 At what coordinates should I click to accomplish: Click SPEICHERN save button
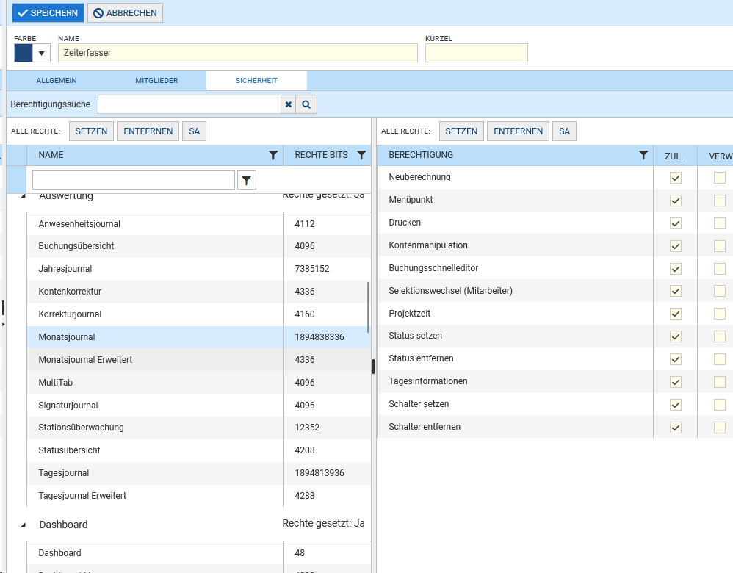pos(48,13)
